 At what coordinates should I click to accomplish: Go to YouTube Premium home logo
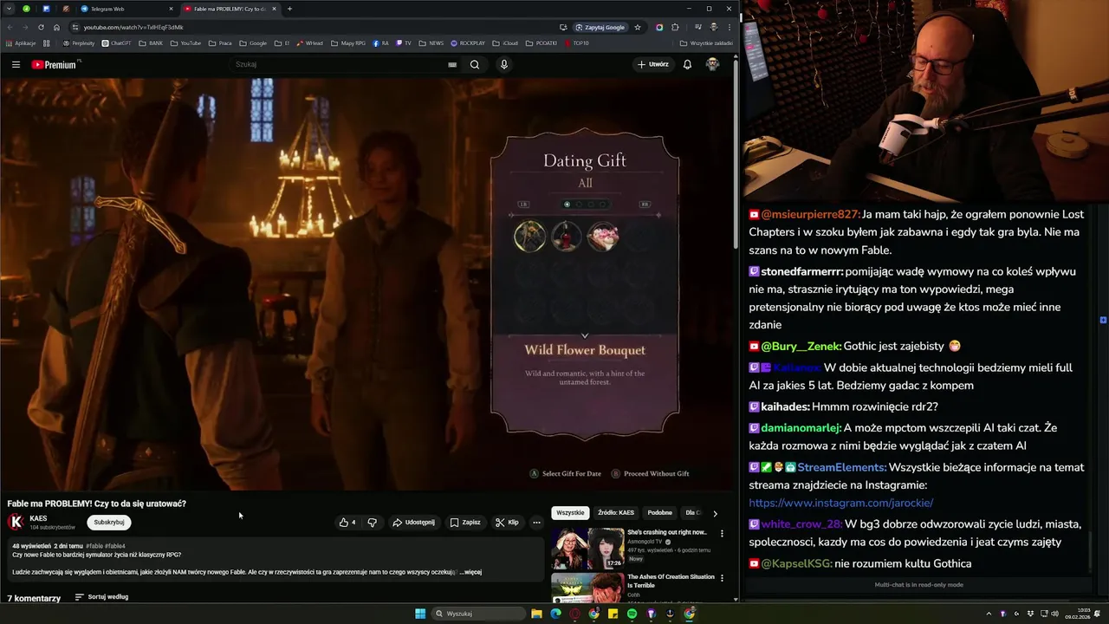[x=55, y=64]
